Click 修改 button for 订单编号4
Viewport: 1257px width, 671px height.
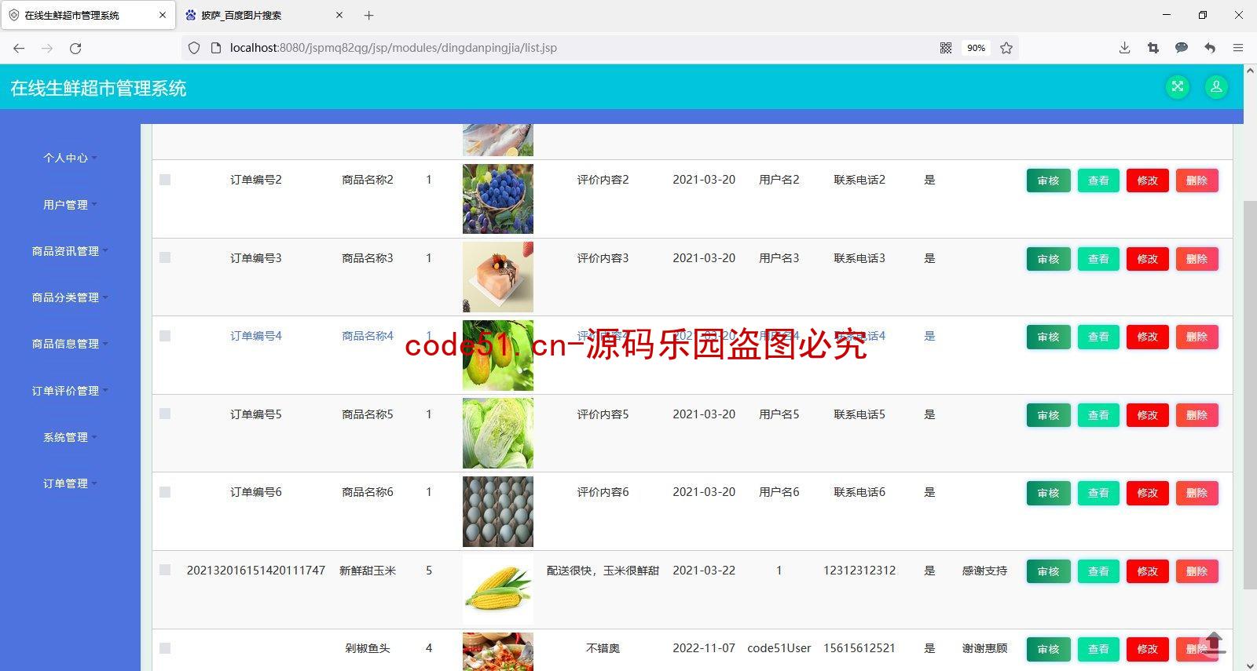[1148, 337]
